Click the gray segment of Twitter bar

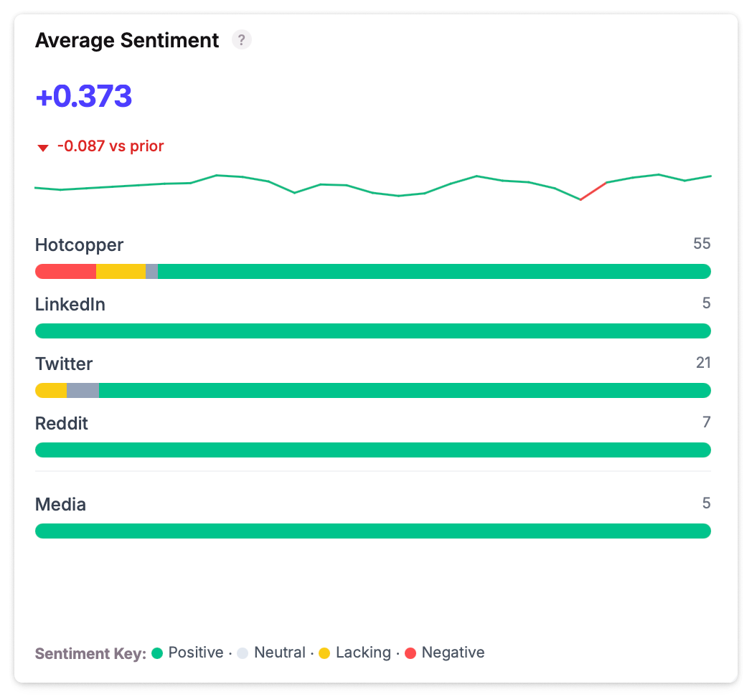point(83,390)
